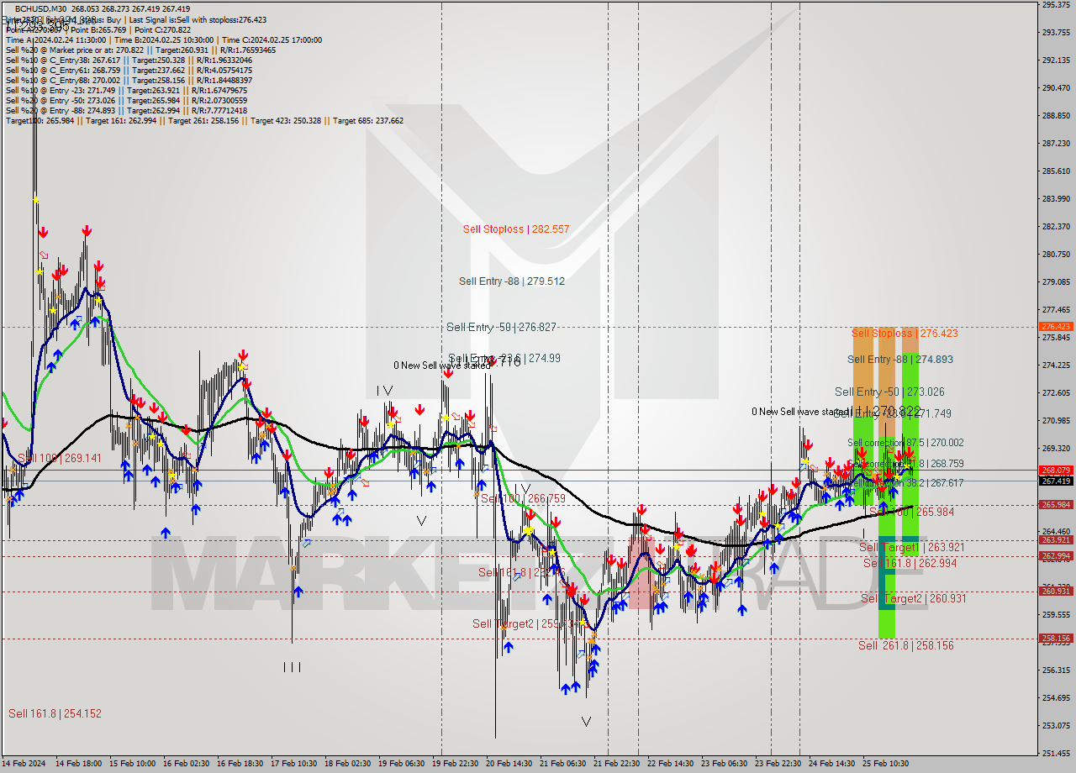Select the '22 Feb 14:30' time axis label

click(670, 764)
